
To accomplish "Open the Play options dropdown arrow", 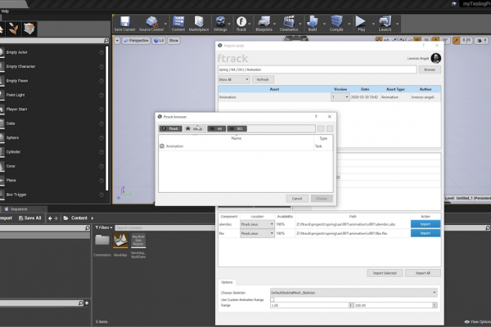I will coord(373,24).
